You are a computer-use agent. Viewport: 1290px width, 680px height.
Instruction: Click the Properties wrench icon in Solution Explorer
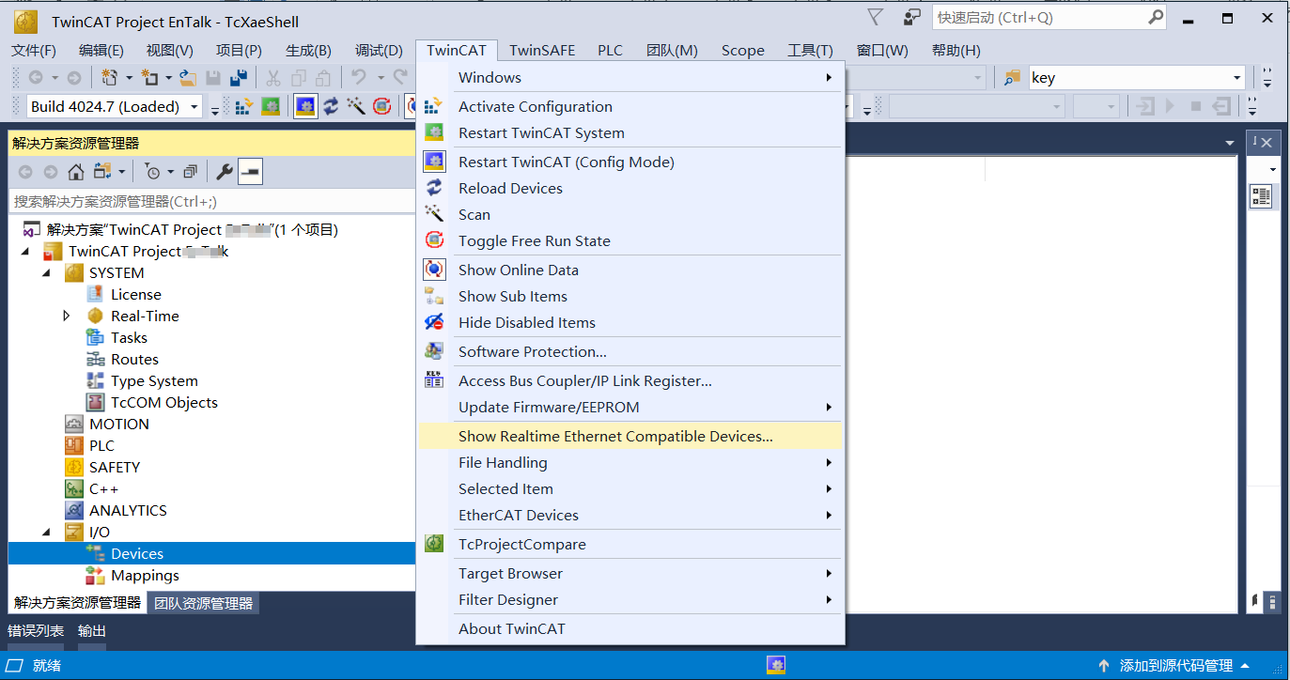pyautogui.click(x=225, y=172)
